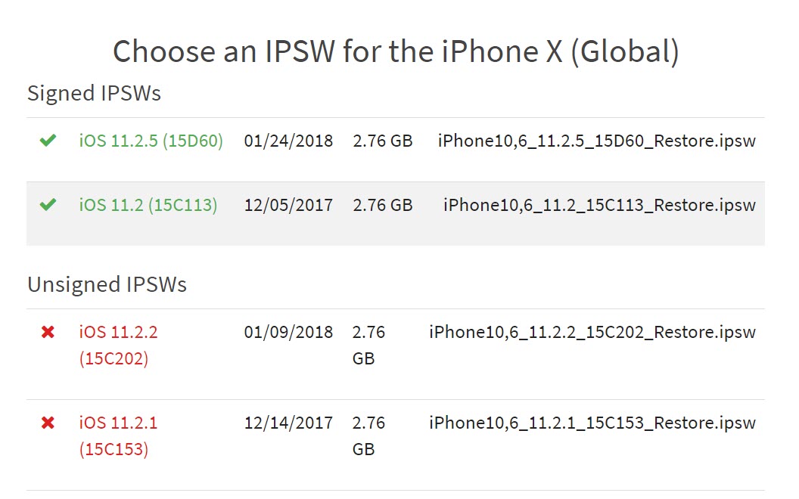Click the signed indicator on the 15C113 row

point(48,205)
